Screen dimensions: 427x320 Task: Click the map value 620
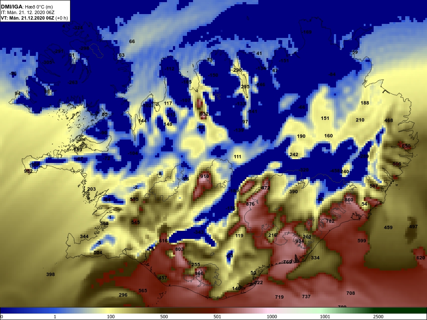[x=421, y=257]
